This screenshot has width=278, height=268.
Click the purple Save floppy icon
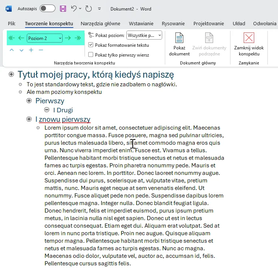(63, 8)
